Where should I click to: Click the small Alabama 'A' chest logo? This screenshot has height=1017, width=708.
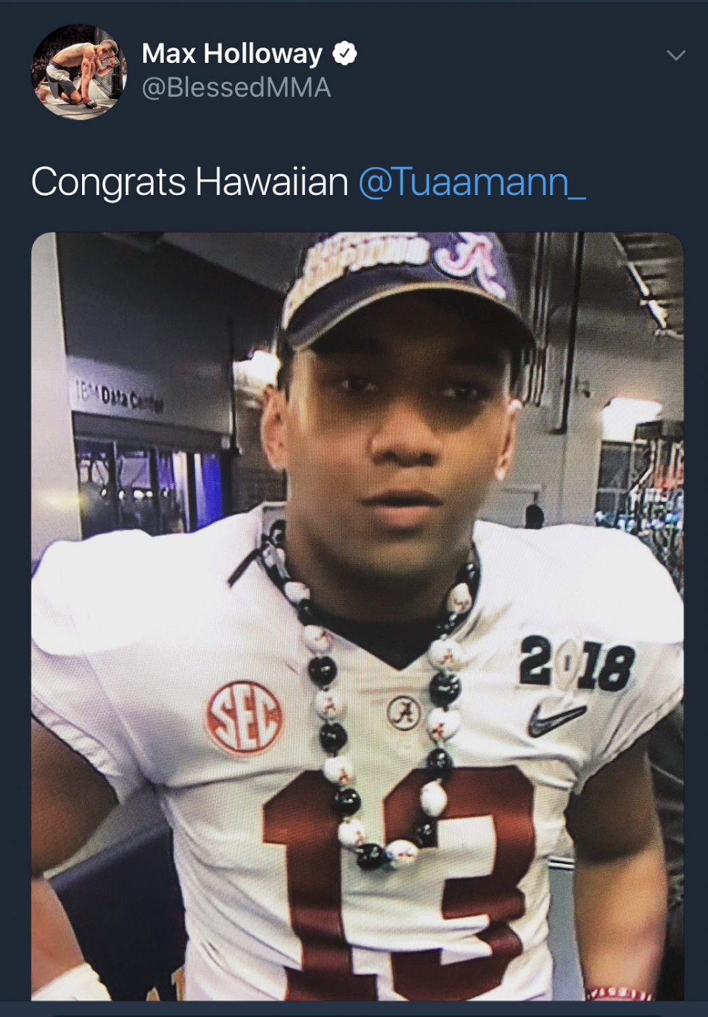404,712
